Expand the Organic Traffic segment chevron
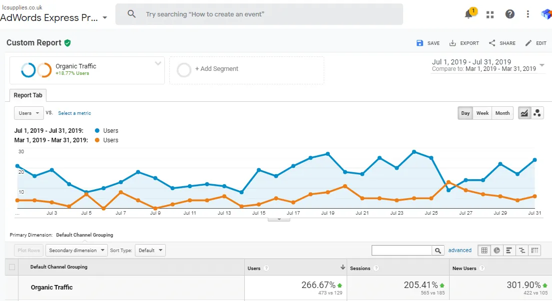The height and width of the screenshot is (301, 552). tap(158, 63)
